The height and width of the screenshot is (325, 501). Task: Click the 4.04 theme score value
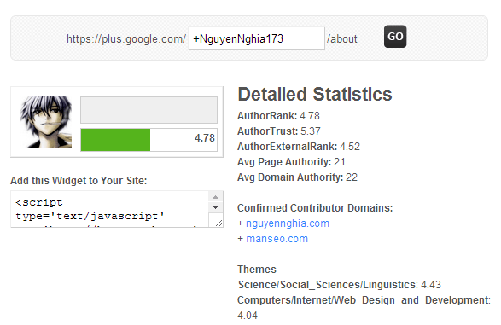pyautogui.click(x=248, y=316)
